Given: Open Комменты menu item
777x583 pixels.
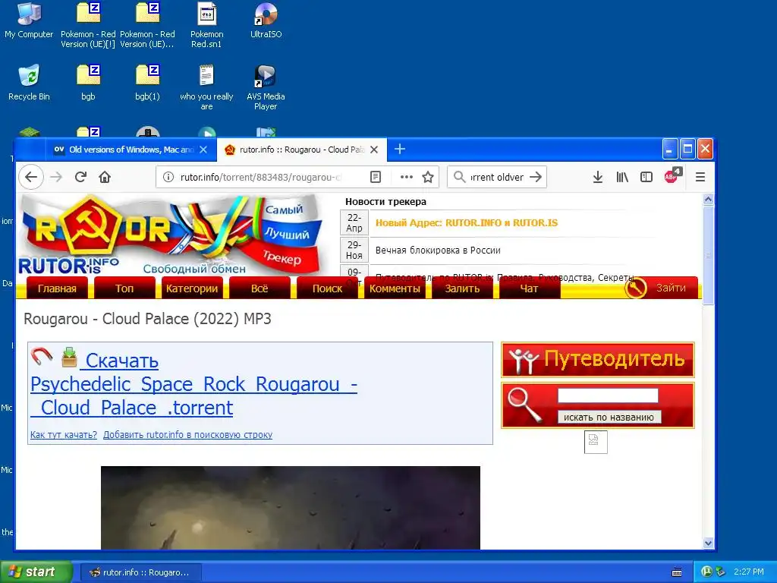Looking at the screenshot, I should point(395,288).
